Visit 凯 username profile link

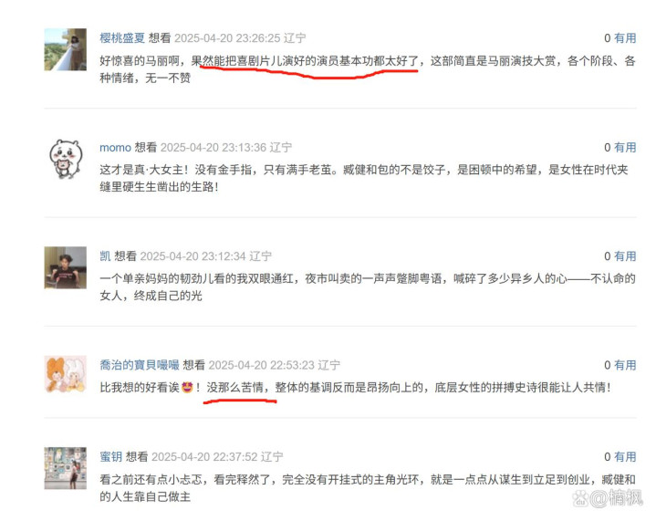[x=105, y=256]
